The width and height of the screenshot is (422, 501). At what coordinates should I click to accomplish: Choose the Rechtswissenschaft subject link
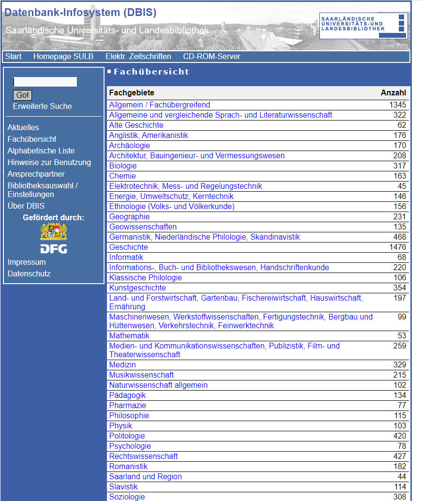click(143, 456)
